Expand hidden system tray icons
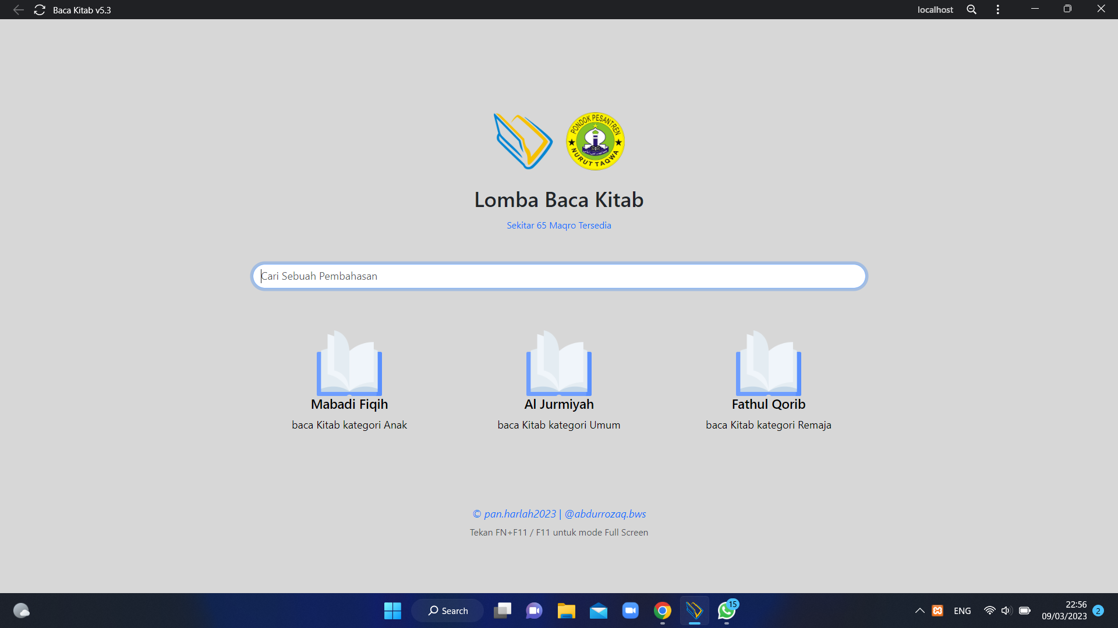Screen dimensions: 1118x628 coord(920,611)
